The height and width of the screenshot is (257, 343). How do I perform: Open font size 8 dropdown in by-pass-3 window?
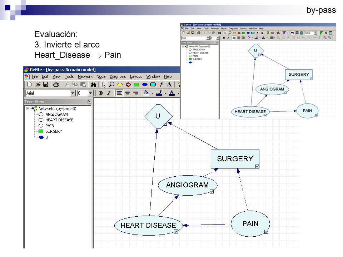point(90,93)
